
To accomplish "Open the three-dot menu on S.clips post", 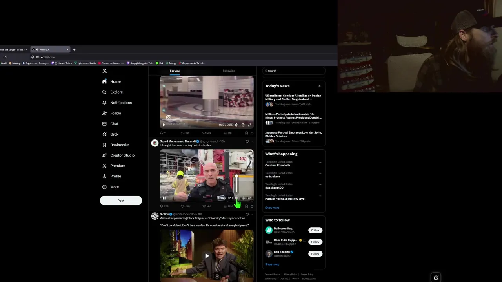I will click(x=252, y=214).
